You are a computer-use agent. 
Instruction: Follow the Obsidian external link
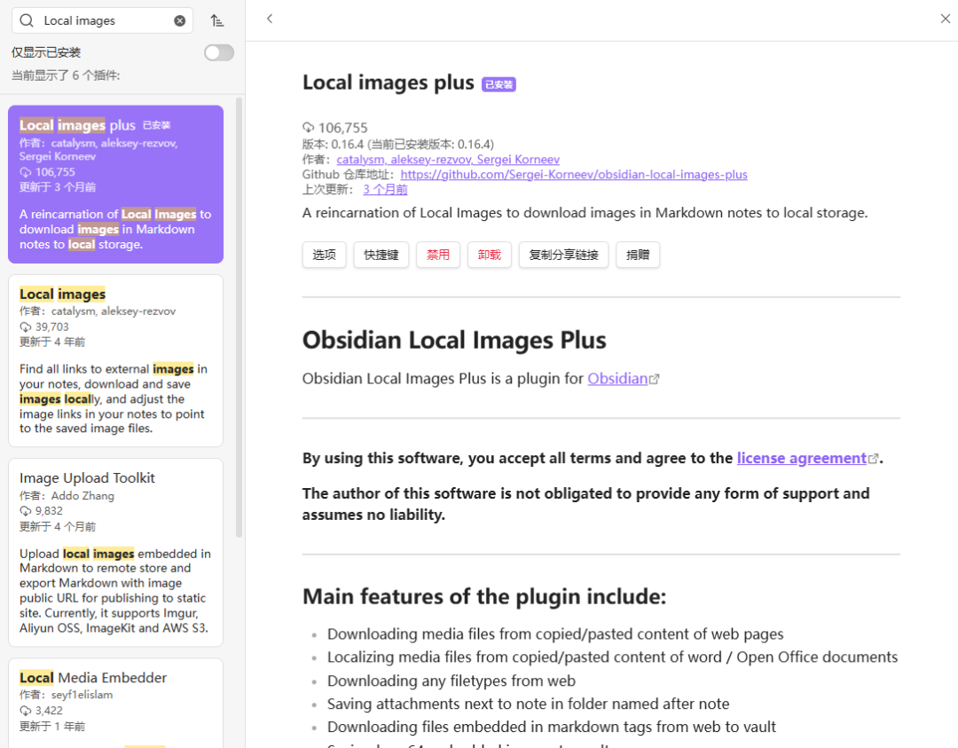[x=618, y=379]
